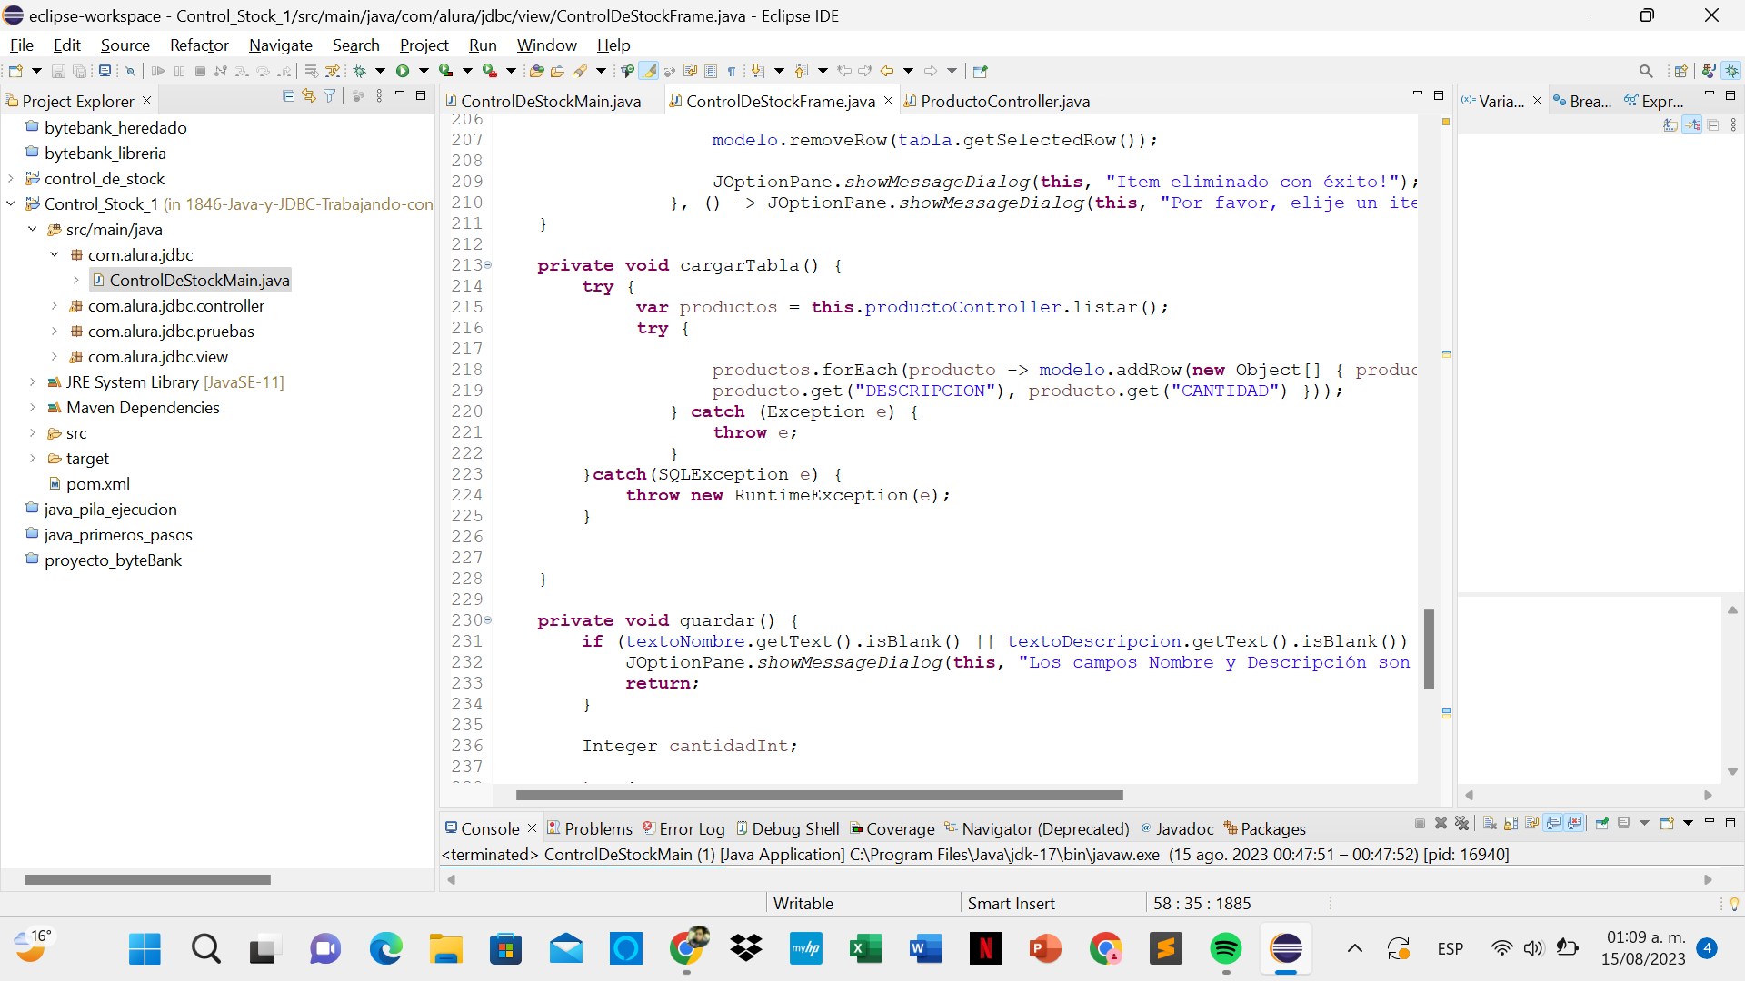Open the Run configurations dropdown arrow
Screen dimensions: 1745x981
click(x=424, y=71)
